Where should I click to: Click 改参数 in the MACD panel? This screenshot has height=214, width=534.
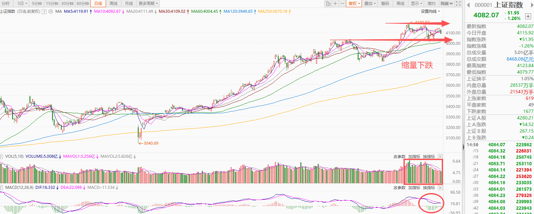[x=399, y=188]
